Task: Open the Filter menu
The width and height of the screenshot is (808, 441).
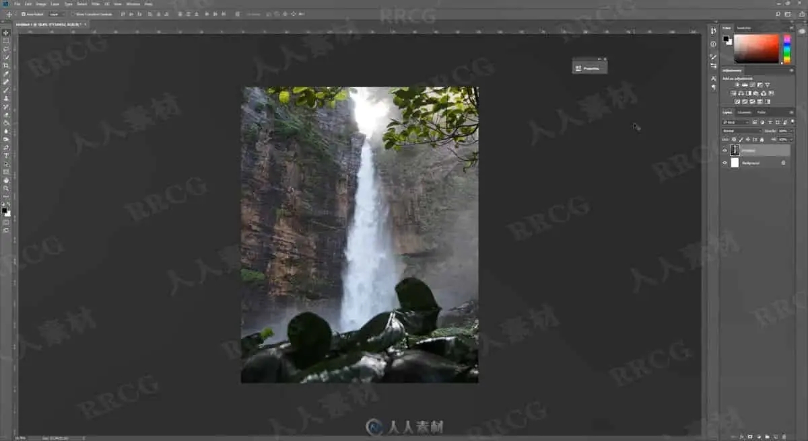Action: click(x=96, y=4)
